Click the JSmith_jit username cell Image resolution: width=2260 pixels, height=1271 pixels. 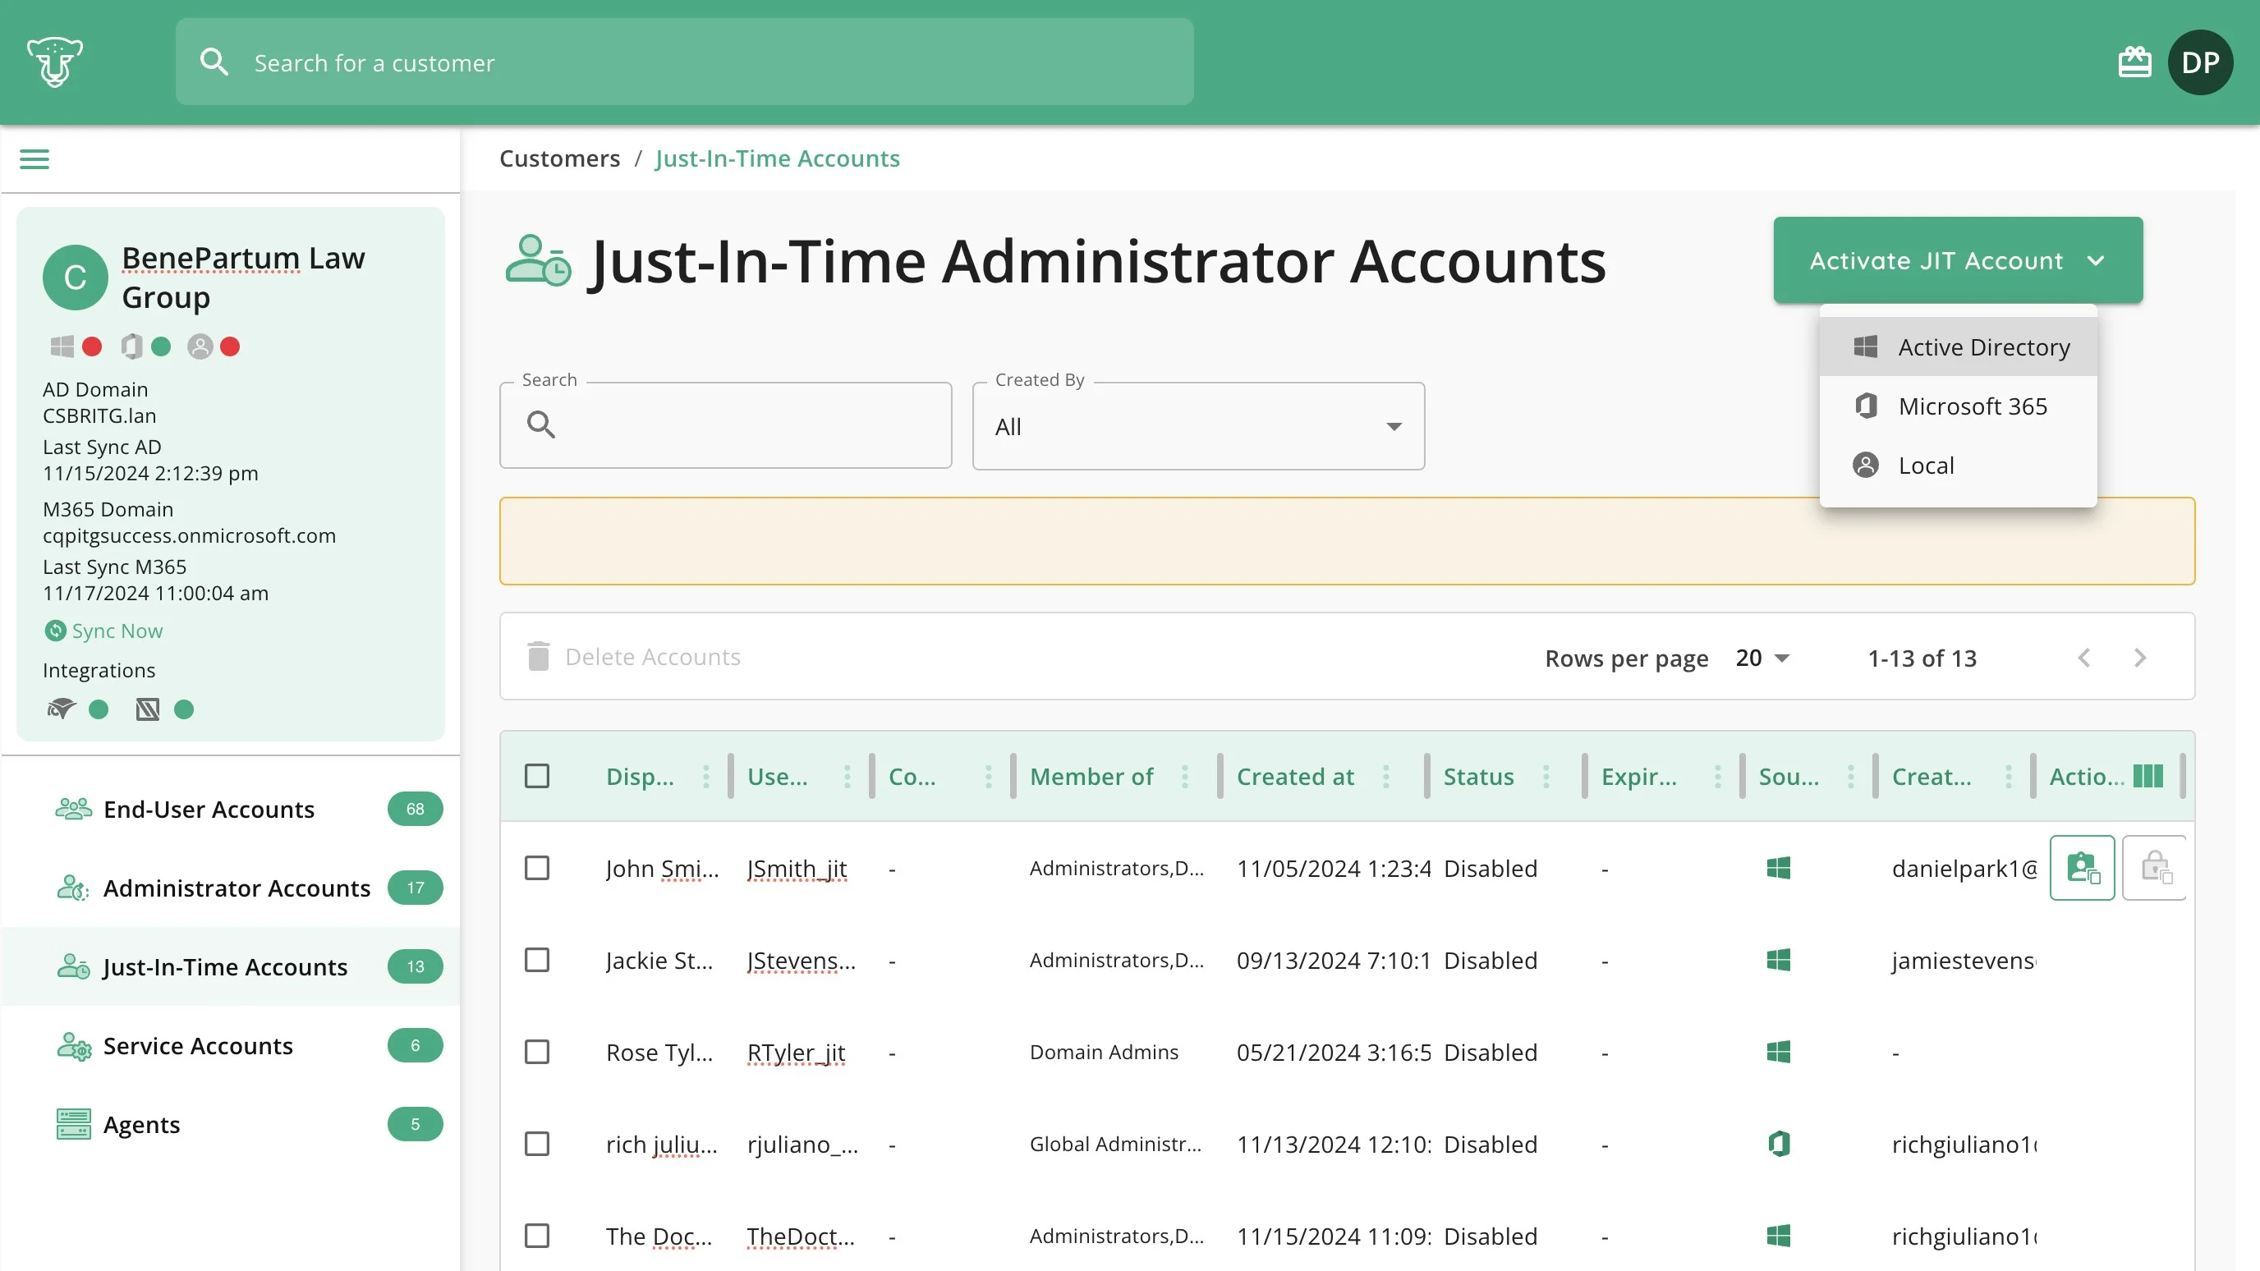click(797, 868)
